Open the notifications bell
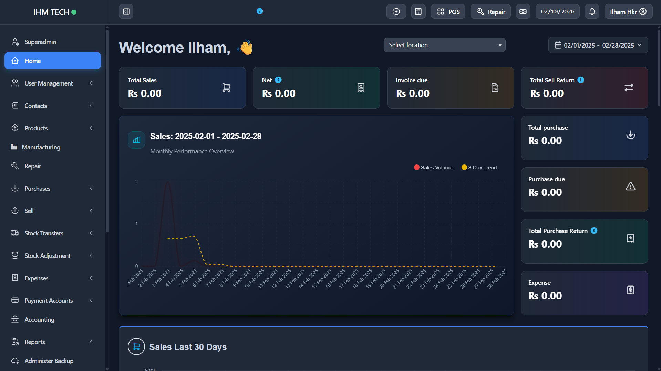The height and width of the screenshot is (371, 661). [592, 12]
